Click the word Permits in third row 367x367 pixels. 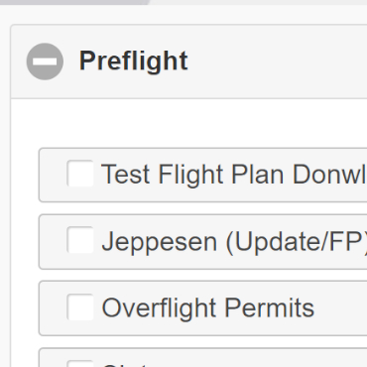pyautogui.click(x=270, y=307)
